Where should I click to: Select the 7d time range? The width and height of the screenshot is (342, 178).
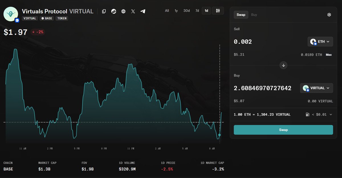197,11
